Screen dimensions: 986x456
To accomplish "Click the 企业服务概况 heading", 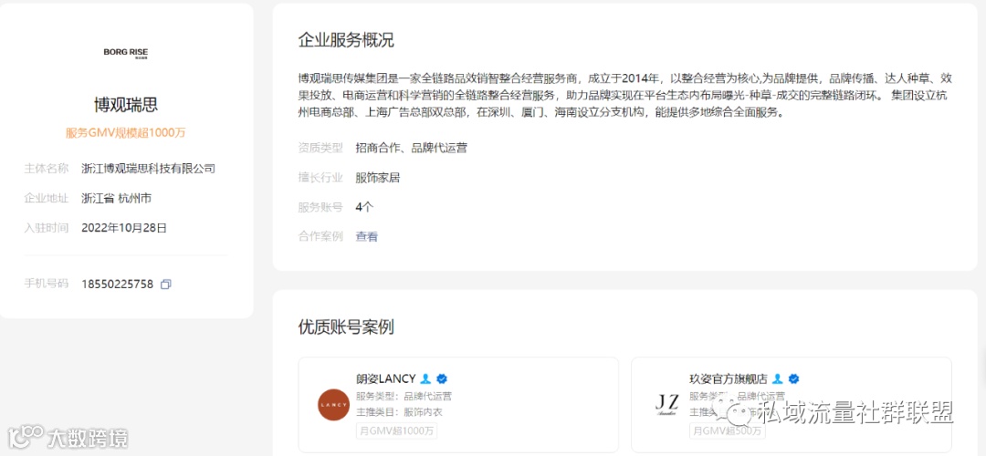I will [346, 40].
